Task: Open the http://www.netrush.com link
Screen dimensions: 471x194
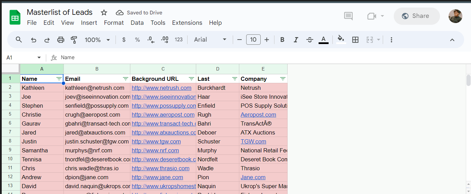Action: point(161,88)
